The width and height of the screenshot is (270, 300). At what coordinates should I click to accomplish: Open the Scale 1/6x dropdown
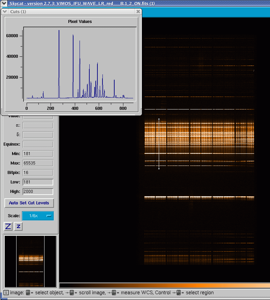tap(38, 216)
